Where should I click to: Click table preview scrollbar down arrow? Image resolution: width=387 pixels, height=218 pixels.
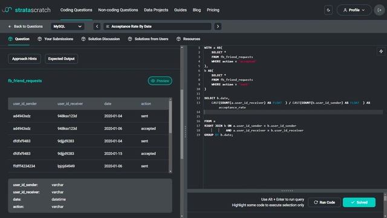[171, 171]
